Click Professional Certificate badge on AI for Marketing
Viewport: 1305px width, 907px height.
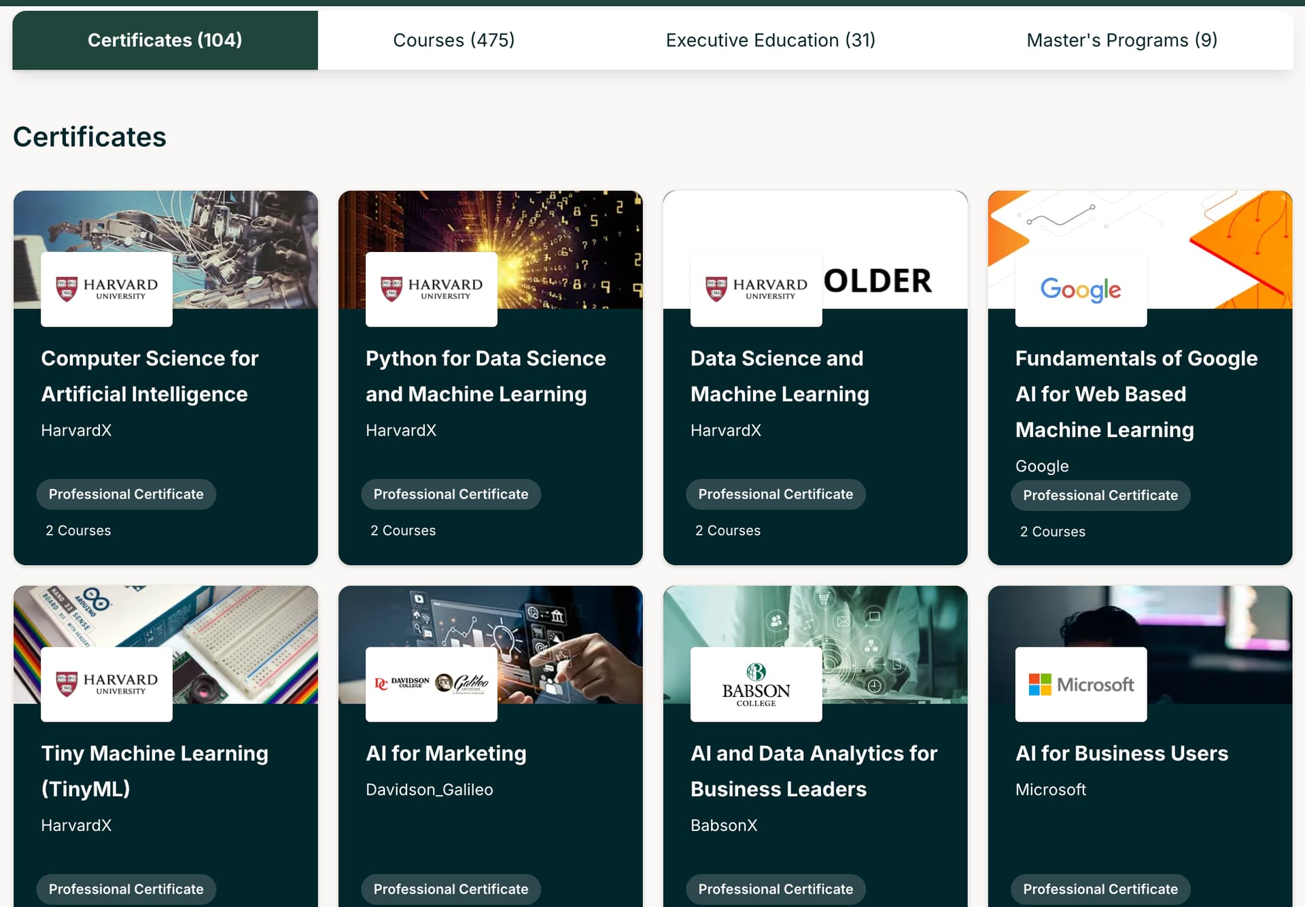pos(451,889)
